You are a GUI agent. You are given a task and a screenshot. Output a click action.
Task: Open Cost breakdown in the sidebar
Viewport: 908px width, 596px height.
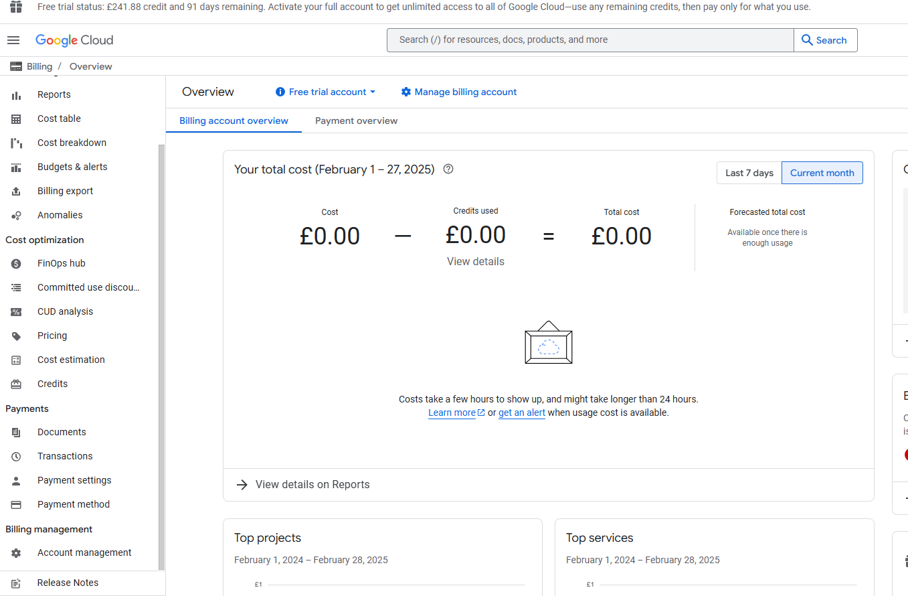click(x=72, y=143)
